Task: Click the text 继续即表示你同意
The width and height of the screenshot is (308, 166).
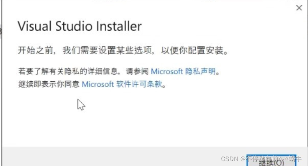Action: coord(49,84)
